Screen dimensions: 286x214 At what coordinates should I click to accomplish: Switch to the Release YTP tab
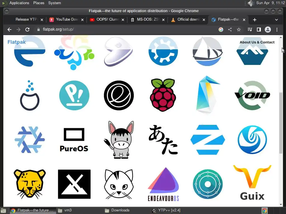pos(26,20)
